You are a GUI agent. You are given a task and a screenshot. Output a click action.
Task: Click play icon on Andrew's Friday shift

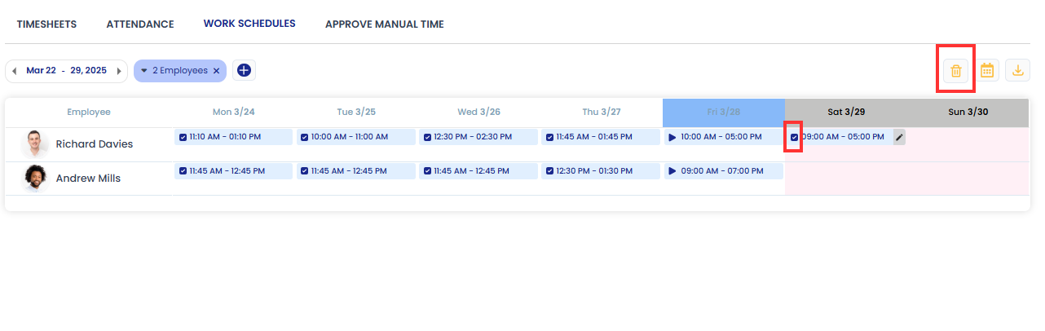pyautogui.click(x=672, y=171)
